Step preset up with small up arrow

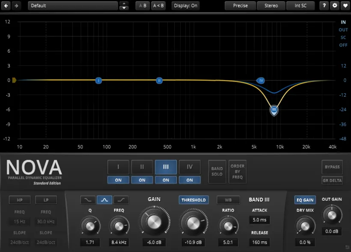coord(124,3)
